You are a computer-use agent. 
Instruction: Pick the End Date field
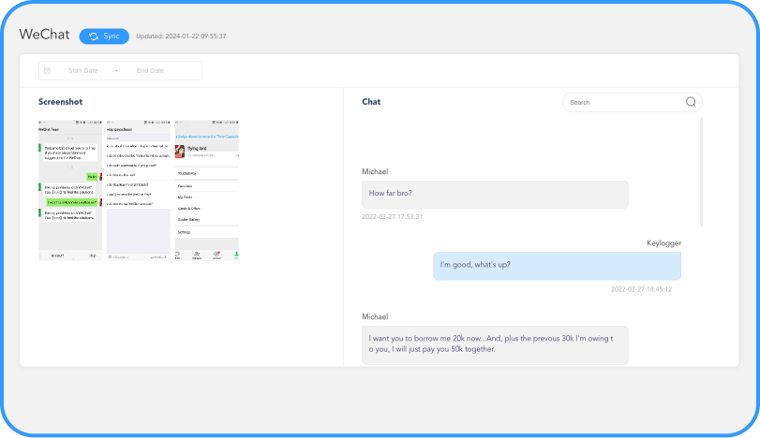coord(150,70)
